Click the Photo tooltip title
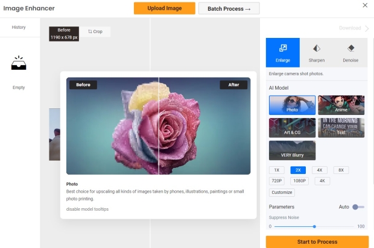 tap(72, 184)
